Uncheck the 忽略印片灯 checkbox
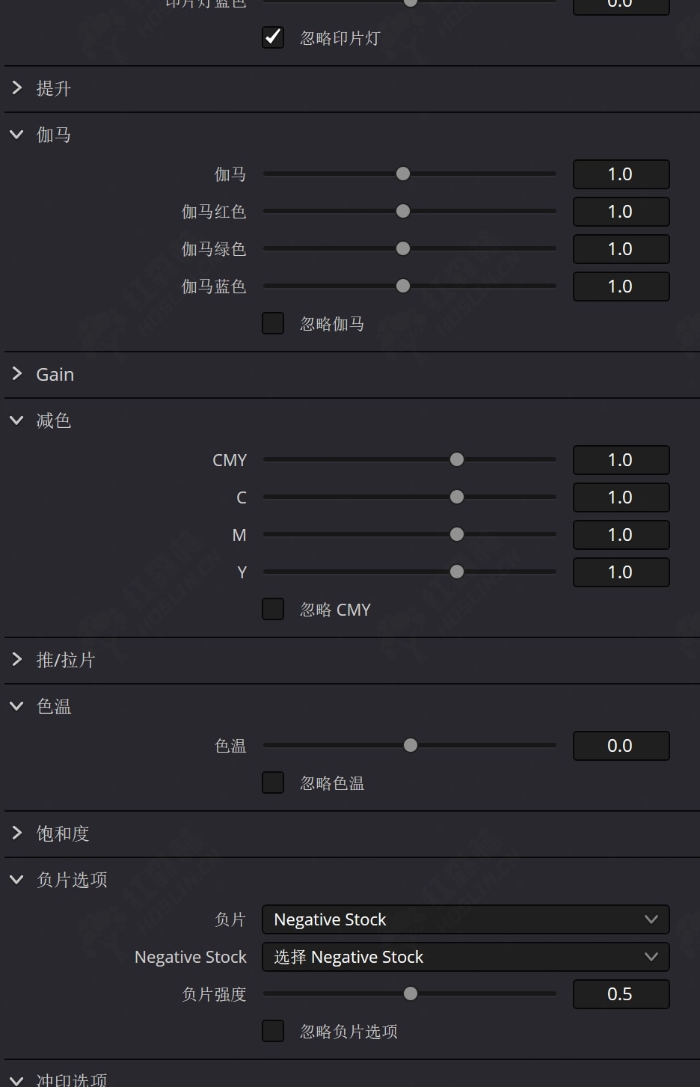 [x=273, y=37]
